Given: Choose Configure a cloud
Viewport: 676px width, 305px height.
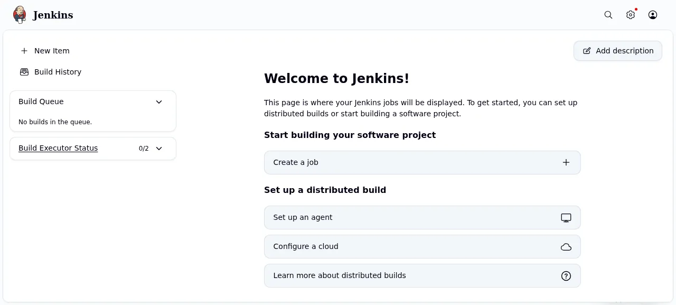Looking at the screenshot, I should tap(422, 246).
